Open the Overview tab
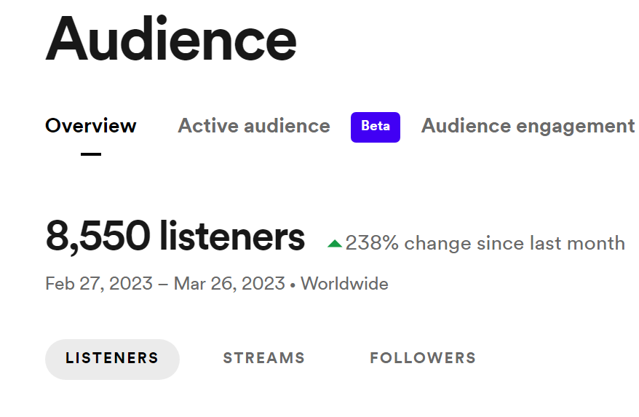 pyautogui.click(x=91, y=126)
